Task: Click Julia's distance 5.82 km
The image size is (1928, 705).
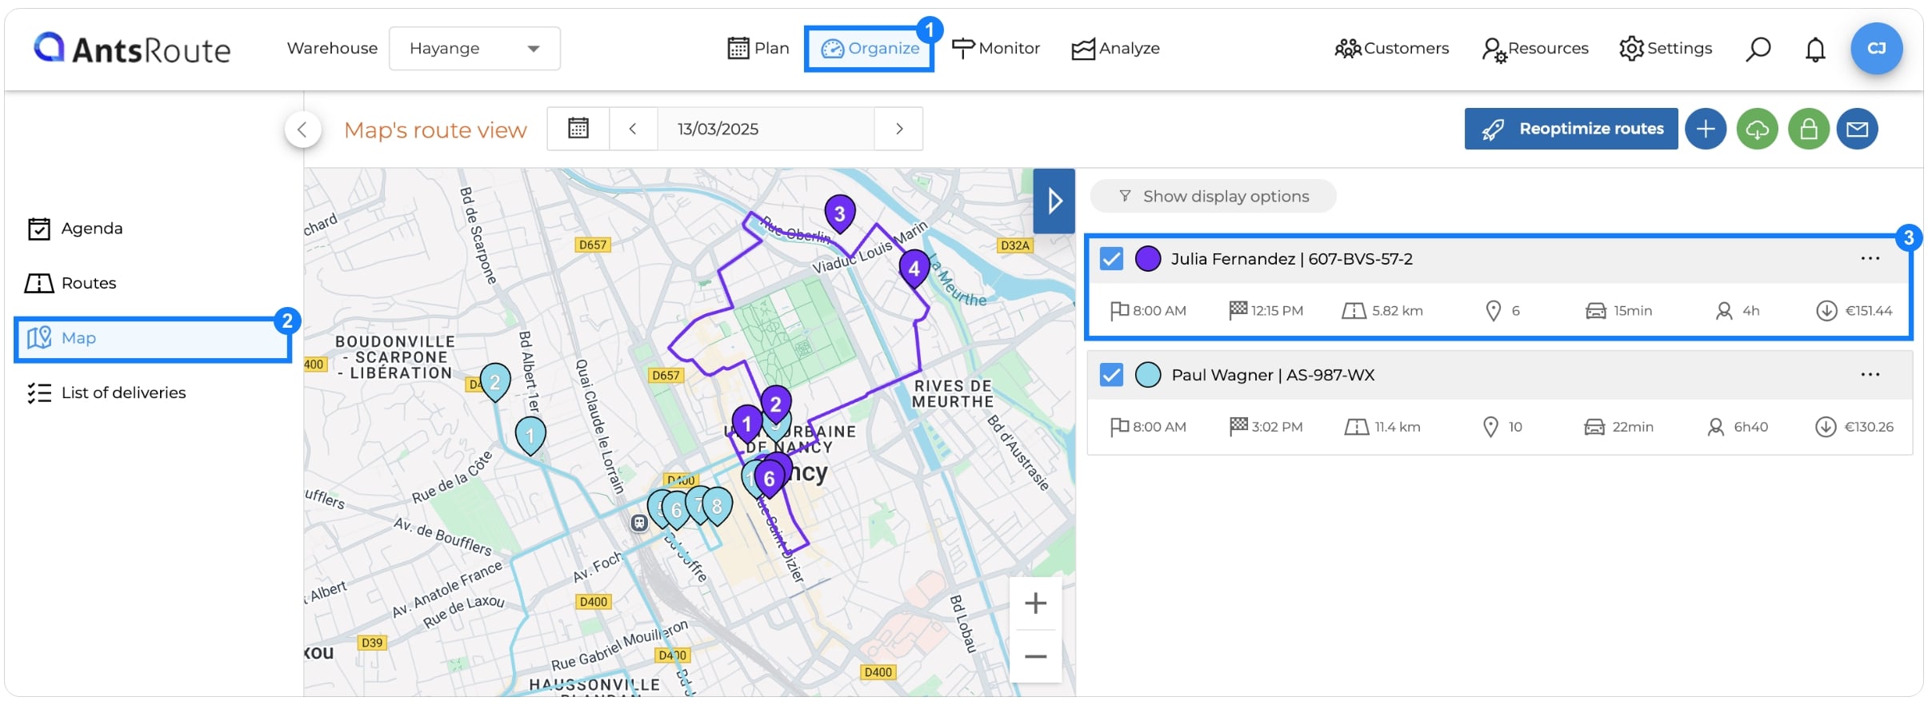Action: 1383,311
